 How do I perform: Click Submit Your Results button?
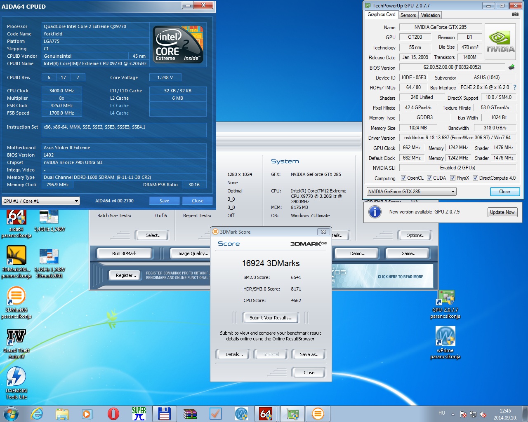click(x=271, y=318)
